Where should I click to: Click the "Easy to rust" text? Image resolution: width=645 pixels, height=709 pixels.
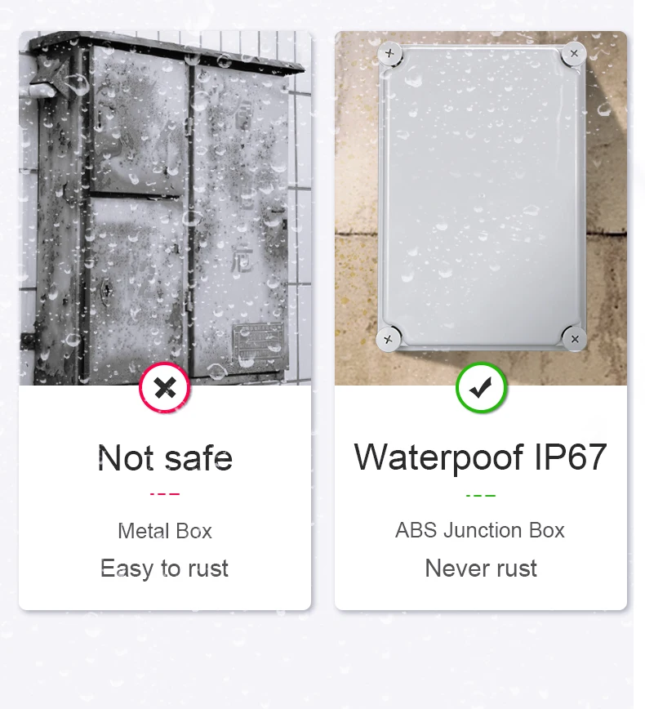165,569
